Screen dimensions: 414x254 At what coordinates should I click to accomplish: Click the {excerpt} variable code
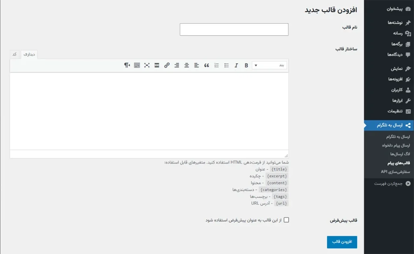click(x=277, y=176)
